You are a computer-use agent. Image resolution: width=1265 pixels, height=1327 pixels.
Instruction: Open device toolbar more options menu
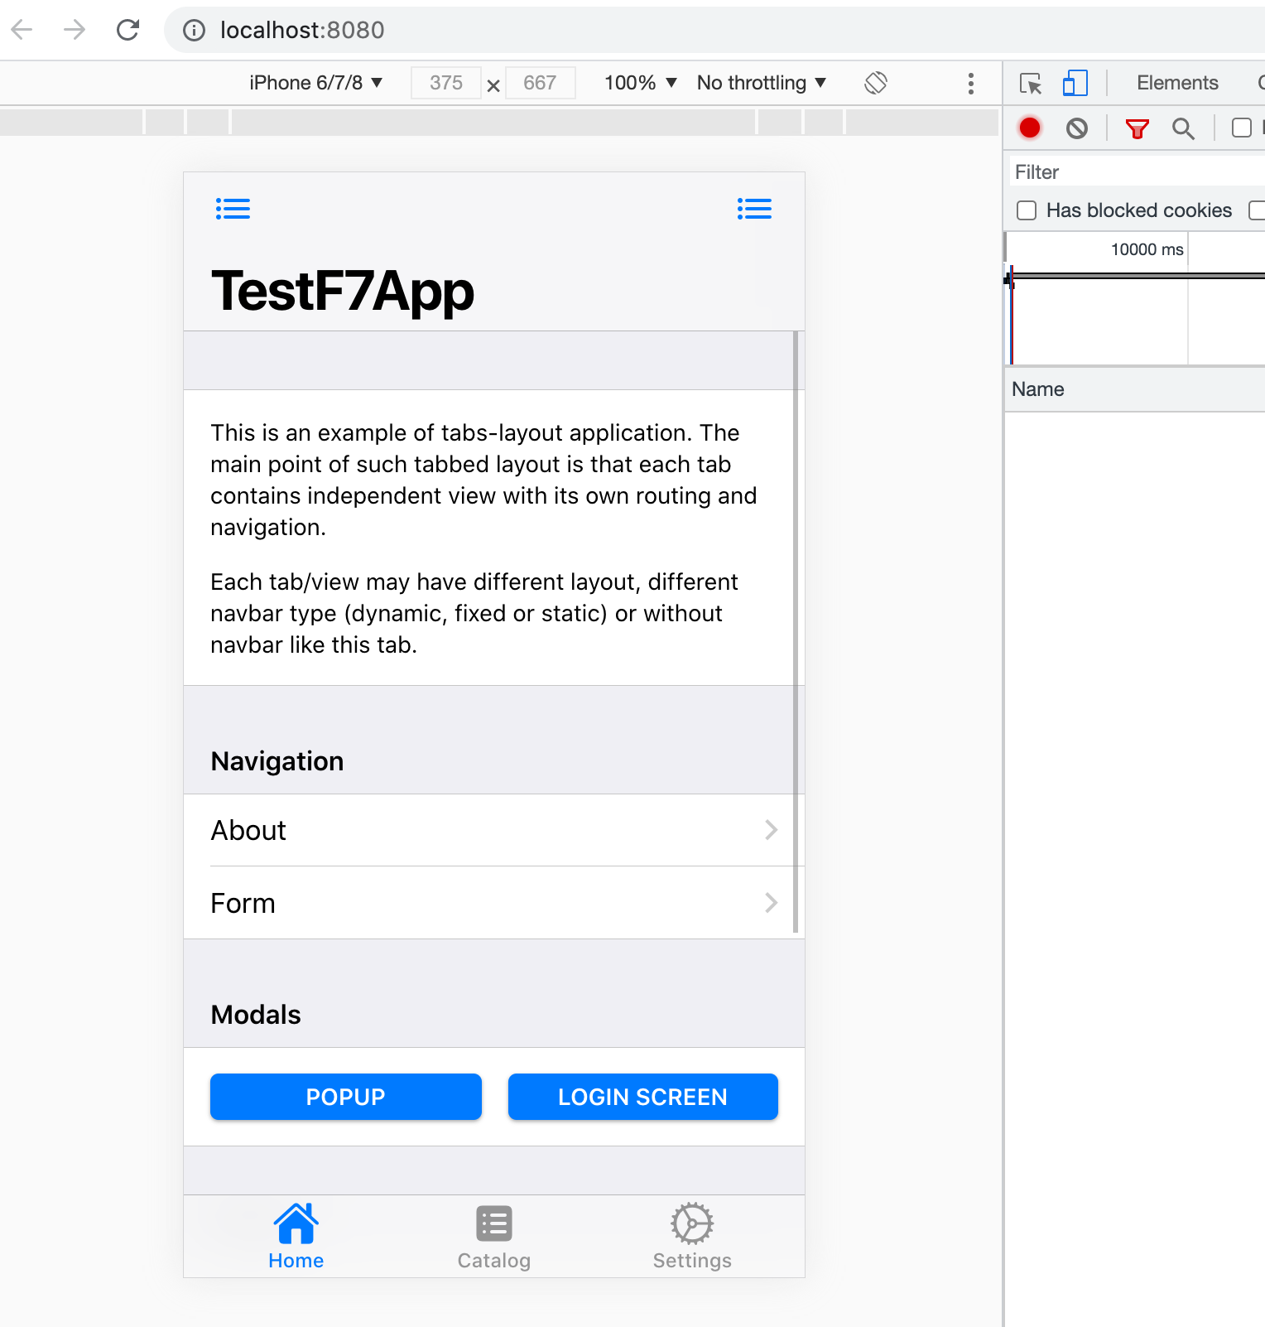click(970, 83)
